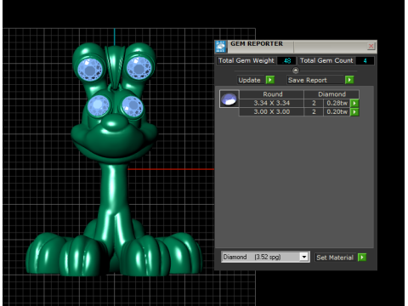Click the quantity 2 in the 3.34 row
The image size is (408, 306).
314,103
